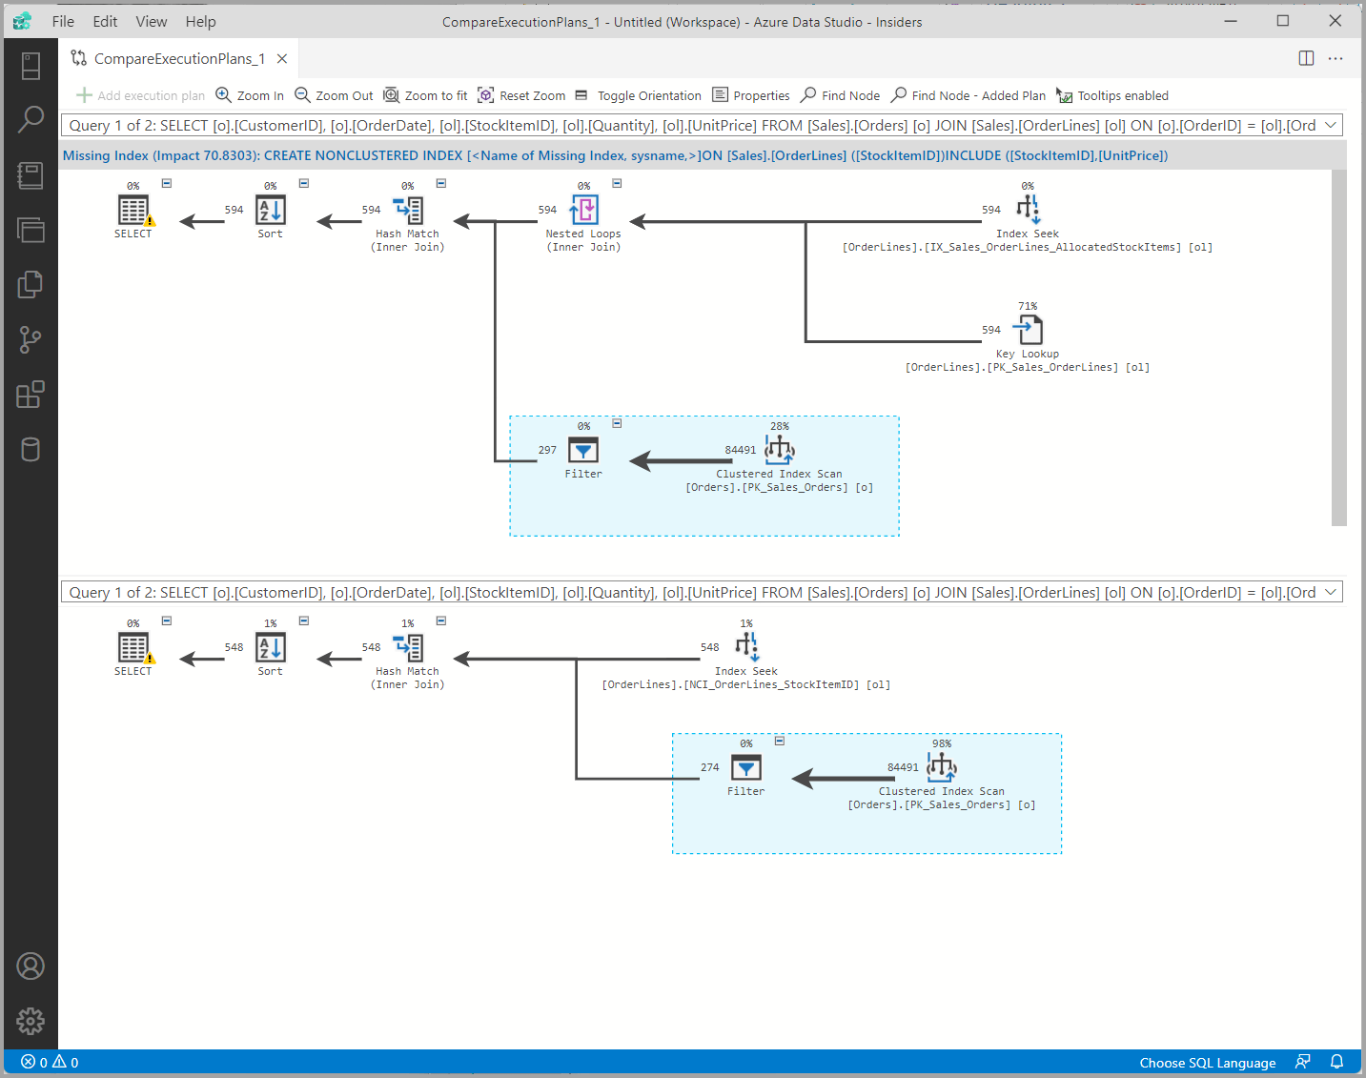Click the Missing Index recommendation text
Viewport: 1366px width, 1078px height.
point(615,155)
